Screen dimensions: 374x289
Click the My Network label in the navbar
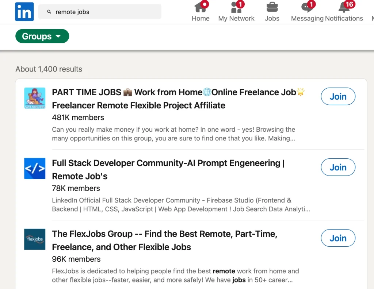[x=236, y=19]
